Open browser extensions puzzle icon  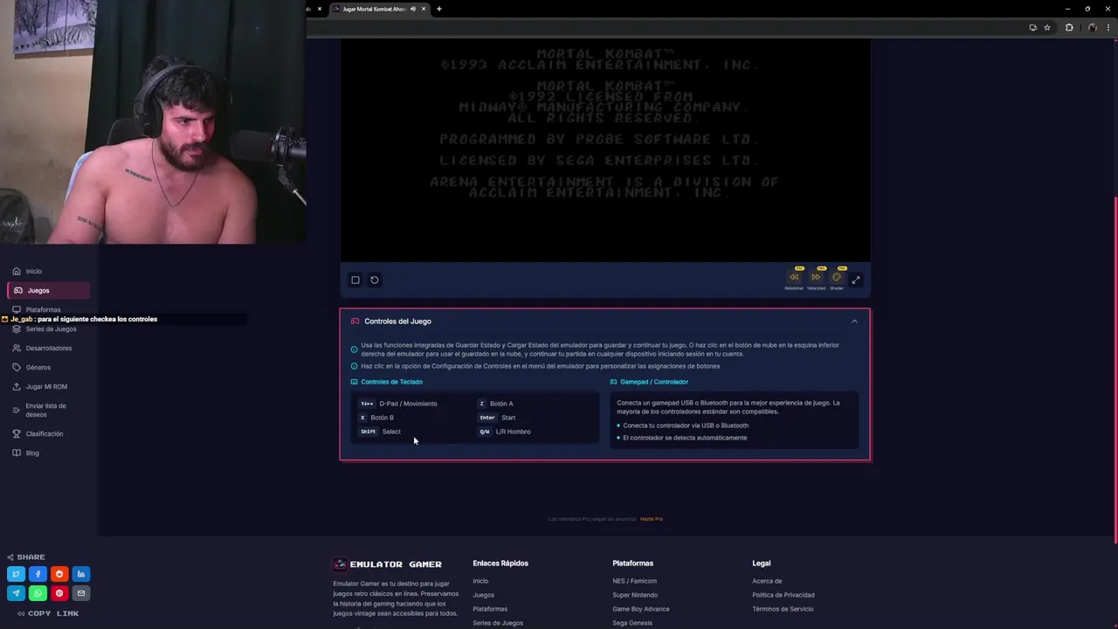point(1069,27)
